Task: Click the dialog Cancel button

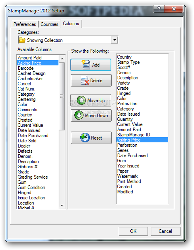Action: click(165, 231)
